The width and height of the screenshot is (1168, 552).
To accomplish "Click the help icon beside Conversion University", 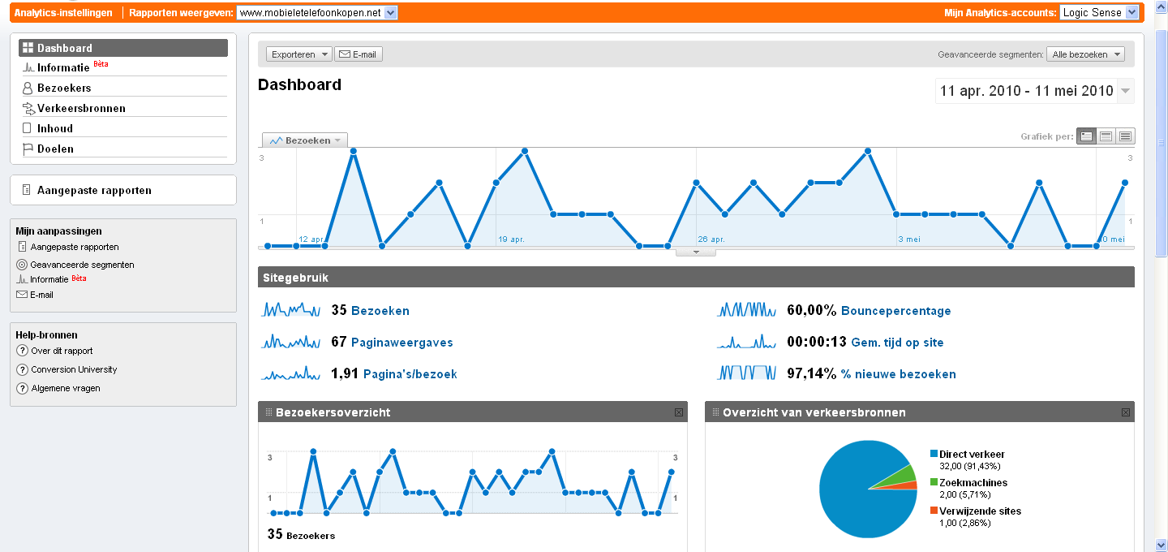I will point(22,369).
